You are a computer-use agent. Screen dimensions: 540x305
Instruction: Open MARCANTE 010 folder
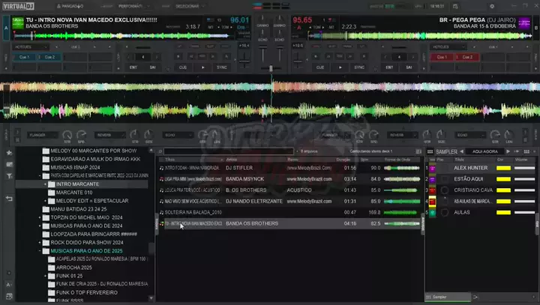click(x=74, y=193)
